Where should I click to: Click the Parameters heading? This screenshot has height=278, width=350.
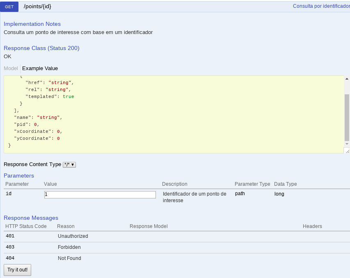pos(19,175)
